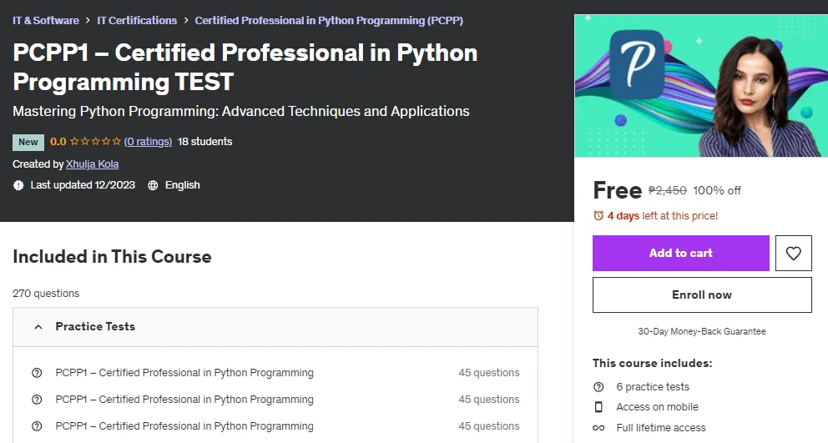Click the Access on mobile phone icon
Screen dimensions: 828x443
(598, 407)
